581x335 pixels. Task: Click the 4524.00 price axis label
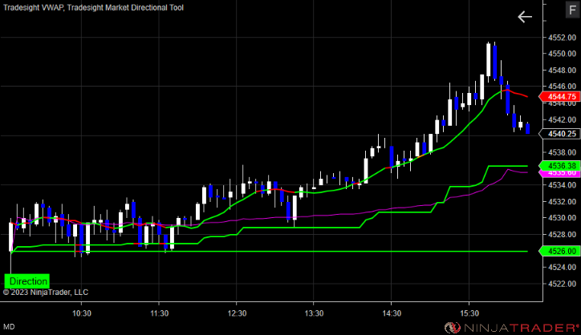[562, 267]
